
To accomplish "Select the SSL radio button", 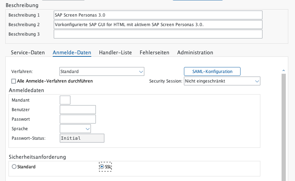I will point(102,167).
